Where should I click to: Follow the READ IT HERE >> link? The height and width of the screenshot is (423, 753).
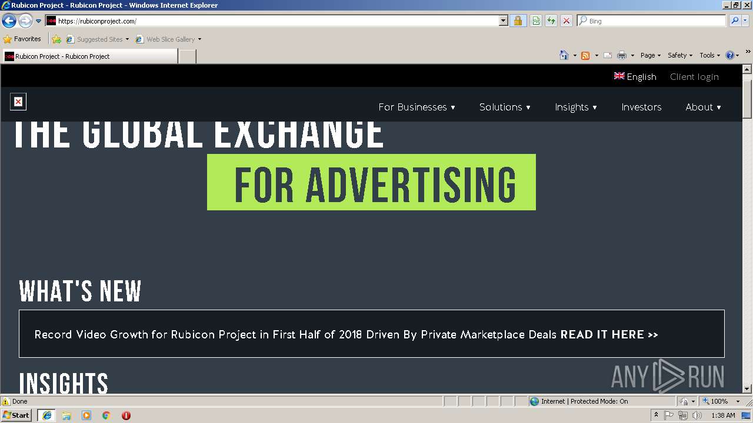609,334
